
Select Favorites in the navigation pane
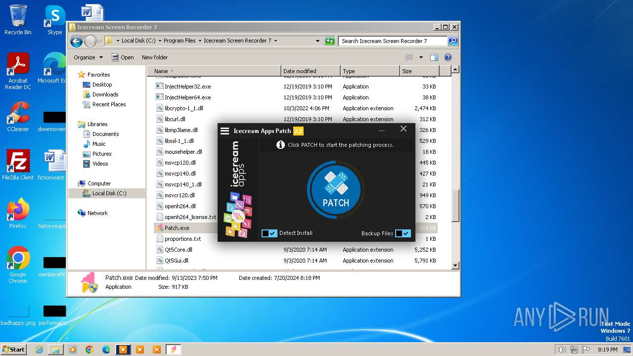pyautogui.click(x=98, y=75)
